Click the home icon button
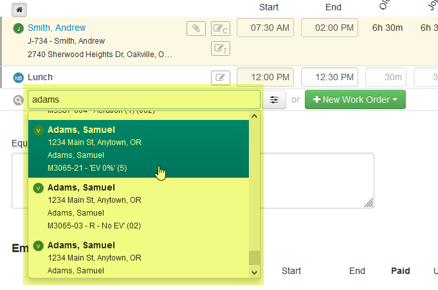 (19, 10)
